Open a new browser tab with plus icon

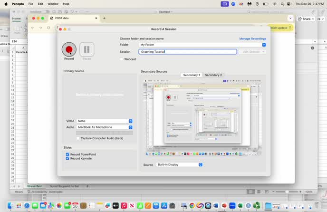point(104,18)
